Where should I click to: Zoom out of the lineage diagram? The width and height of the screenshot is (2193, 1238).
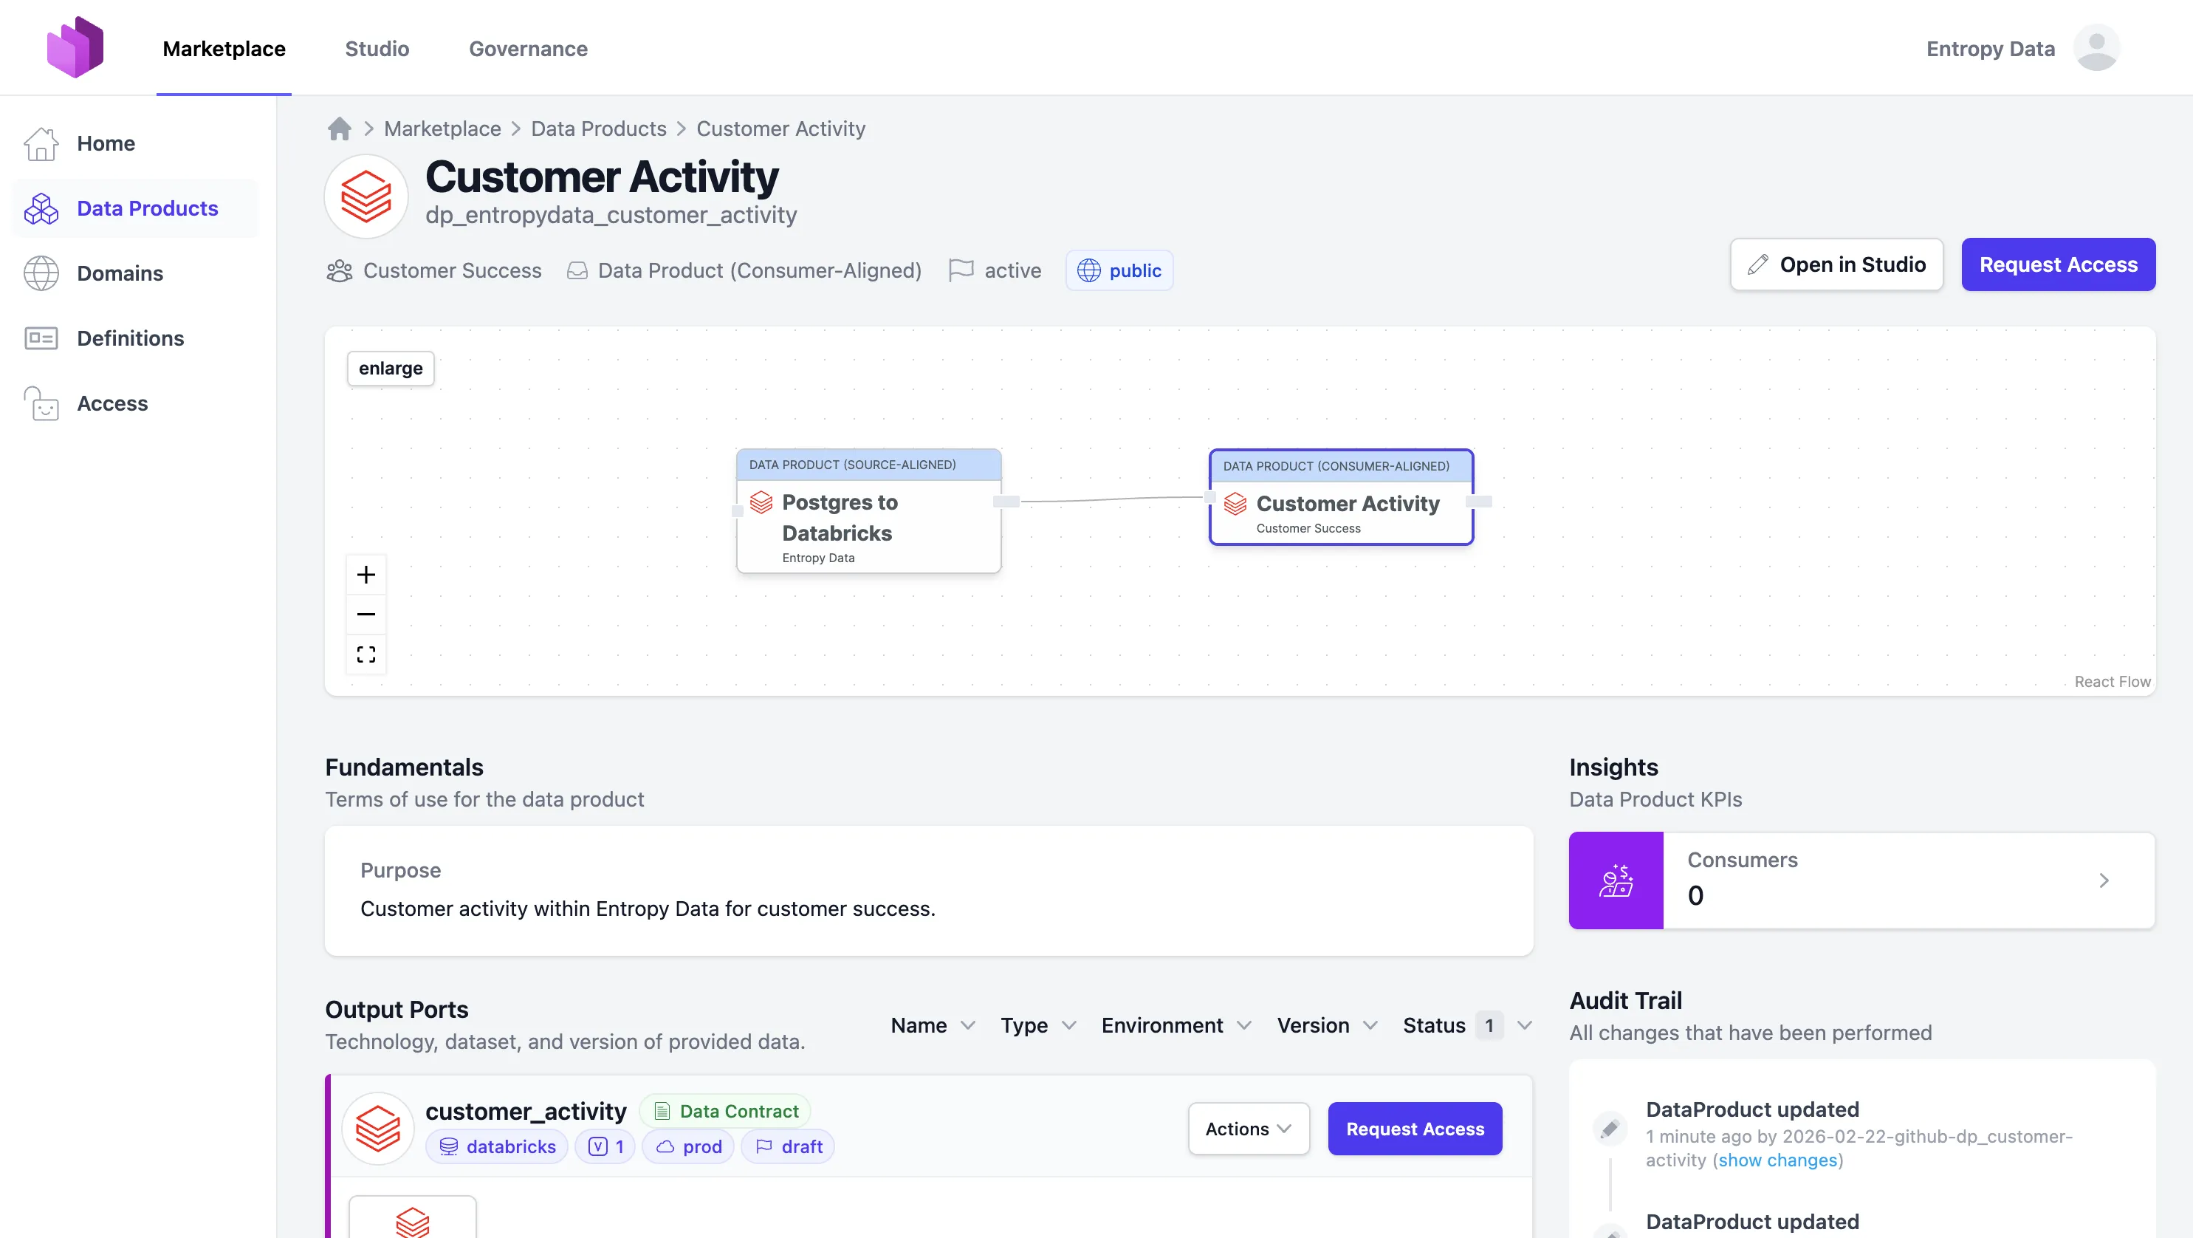tap(366, 614)
